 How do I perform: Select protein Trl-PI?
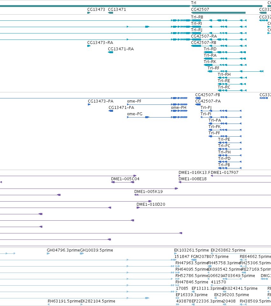[x=221, y=117]
